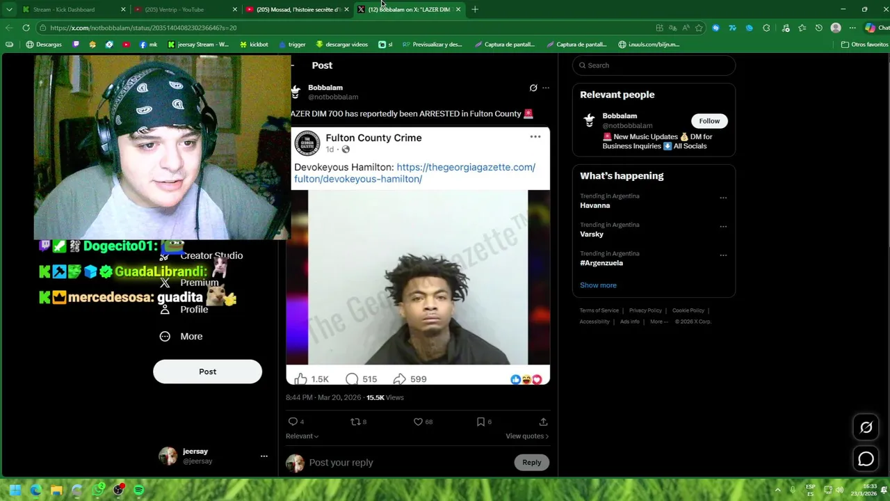Click the white Post button in sidebar
This screenshot has height=501, width=890.
pos(207,372)
